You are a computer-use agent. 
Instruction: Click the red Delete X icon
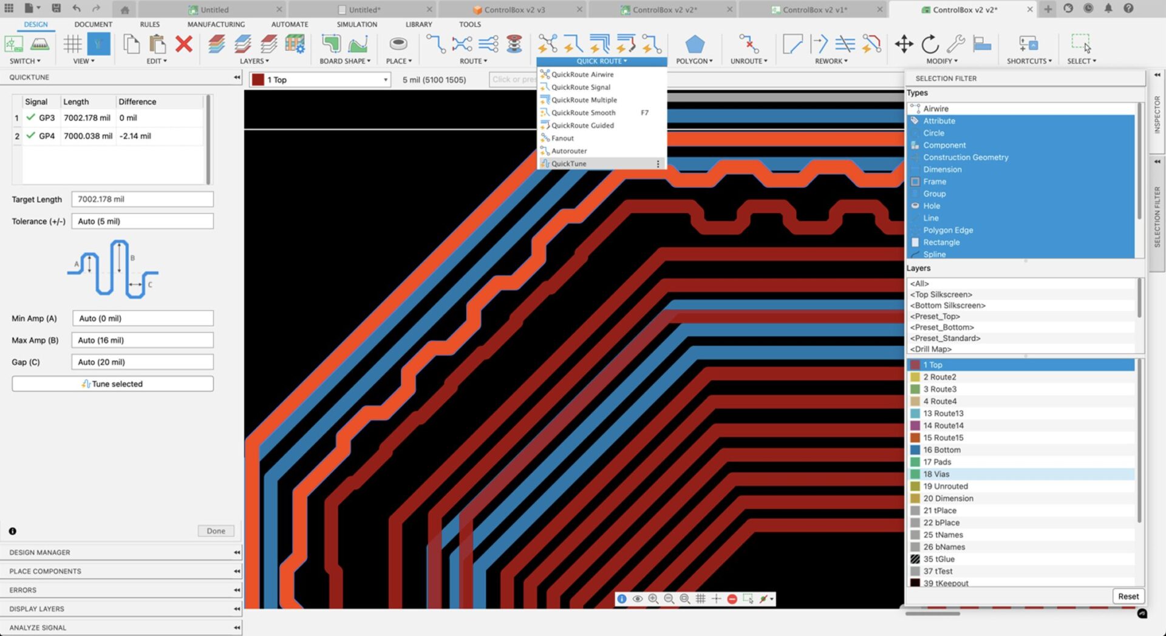183,44
